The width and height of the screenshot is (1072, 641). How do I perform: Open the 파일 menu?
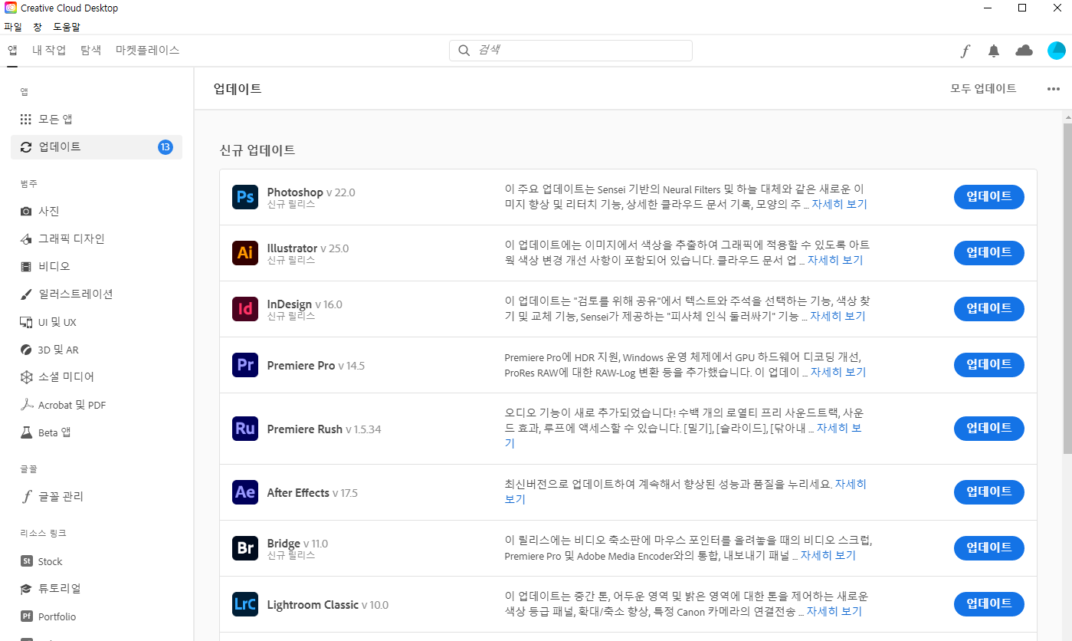coord(13,27)
